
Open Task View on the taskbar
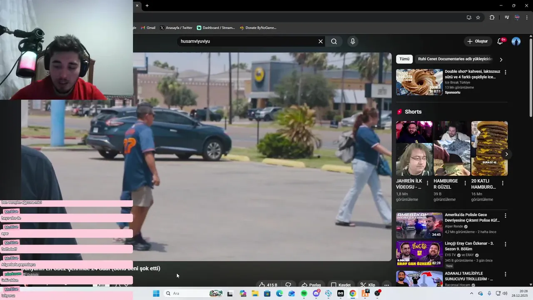[x=230, y=293]
